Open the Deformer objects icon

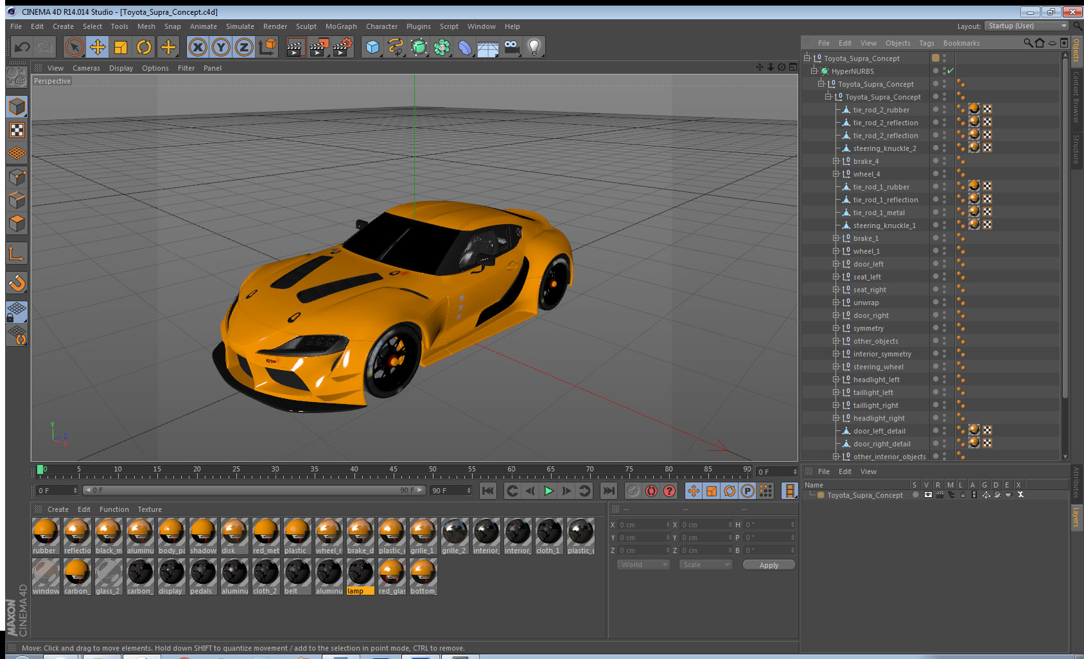coord(465,47)
